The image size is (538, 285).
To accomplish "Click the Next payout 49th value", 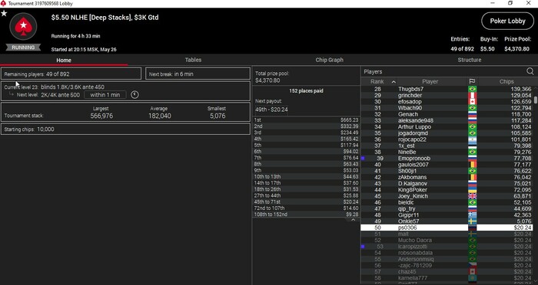I will pyautogui.click(x=271, y=110).
